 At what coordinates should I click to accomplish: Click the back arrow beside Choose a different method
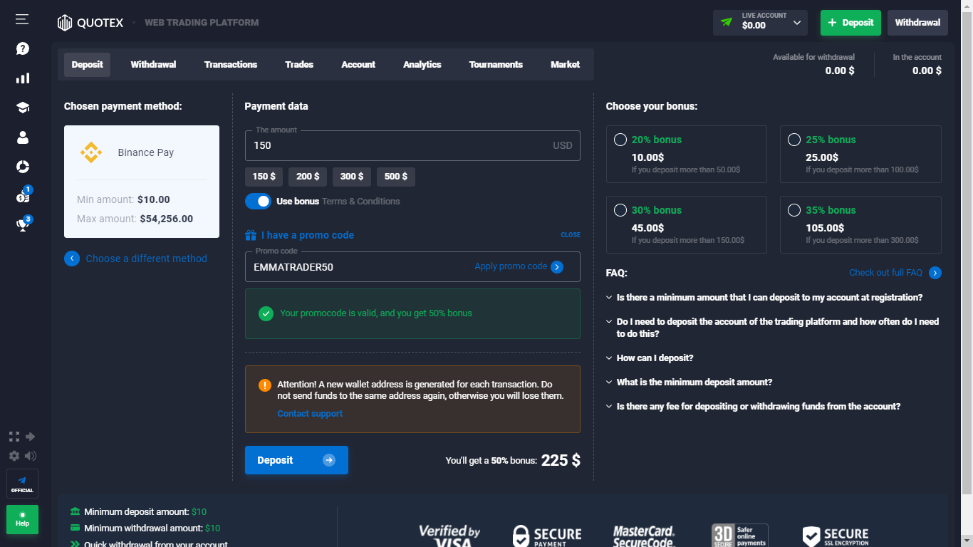(72, 259)
